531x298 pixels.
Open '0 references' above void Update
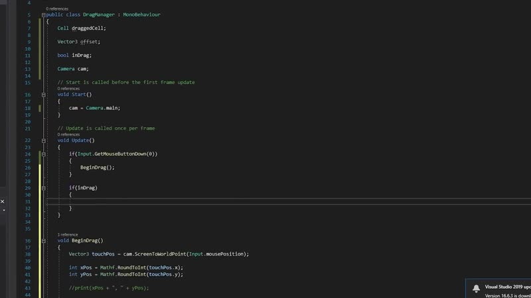pyautogui.click(x=68, y=134)
